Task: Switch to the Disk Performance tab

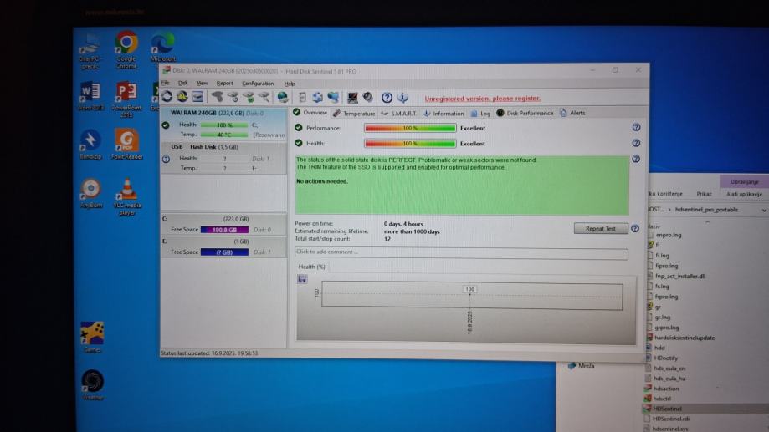Action: tap(525, 113)
